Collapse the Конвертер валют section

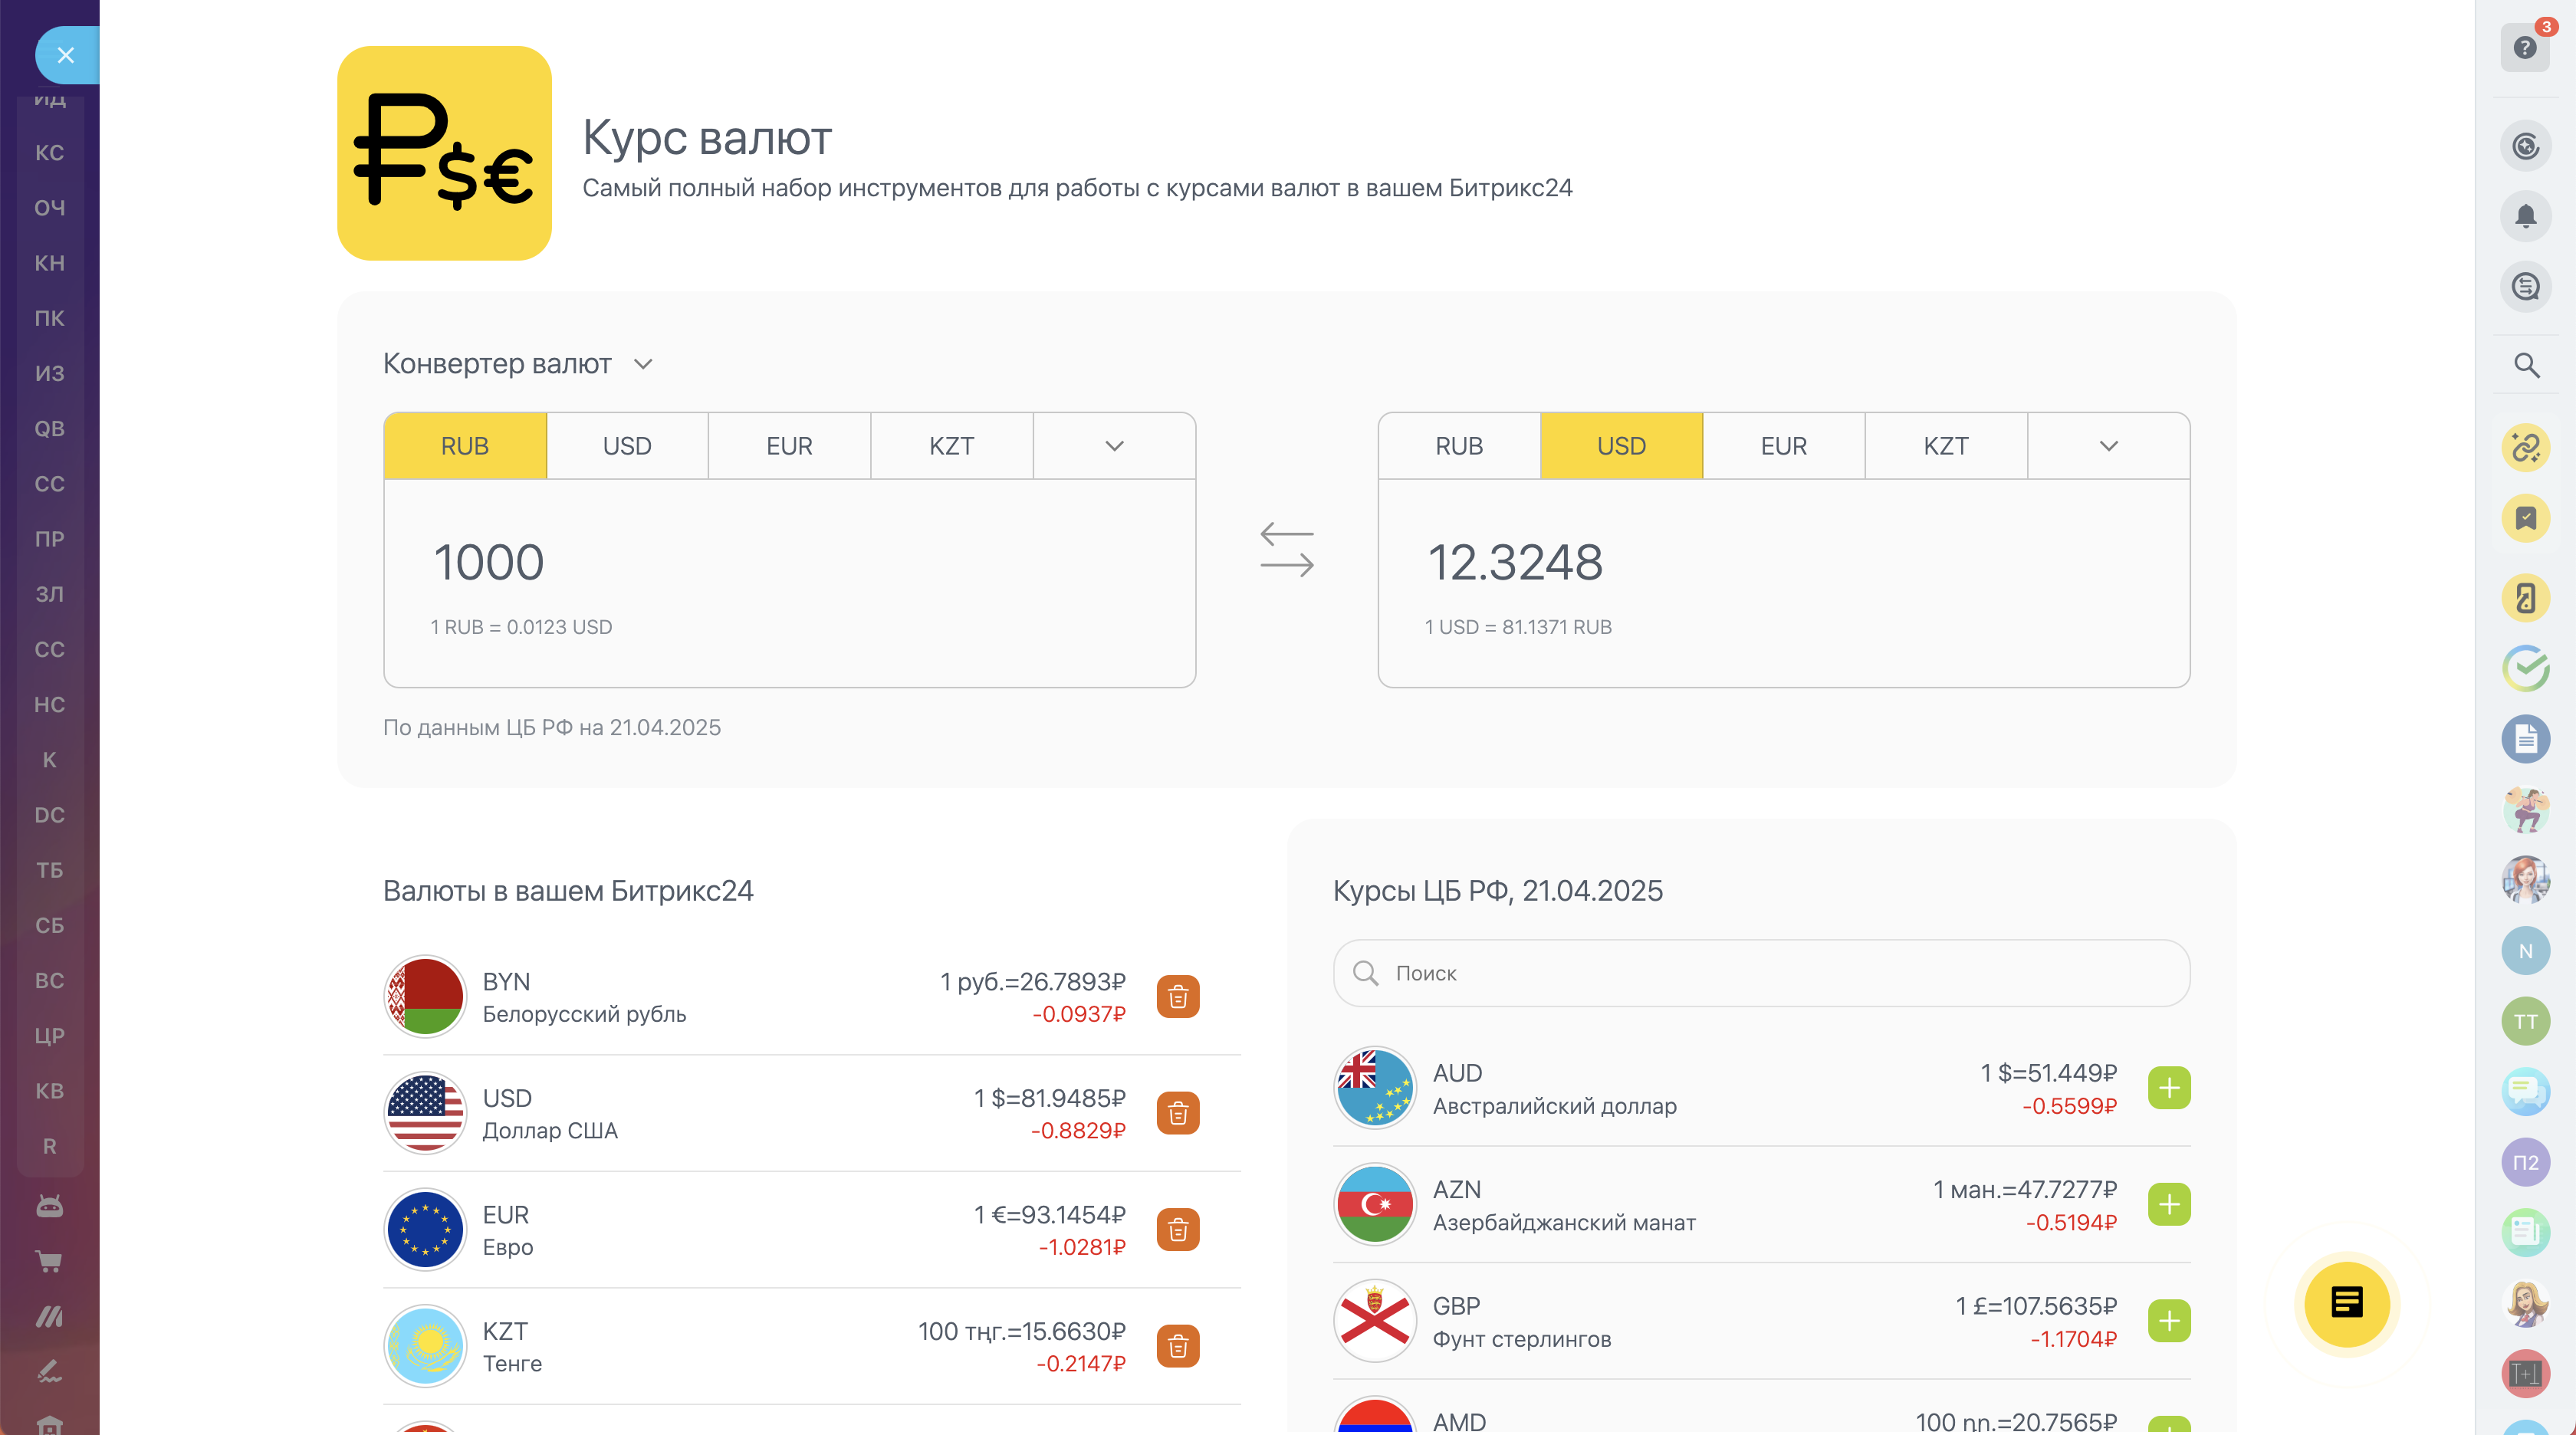pos(643,364)
